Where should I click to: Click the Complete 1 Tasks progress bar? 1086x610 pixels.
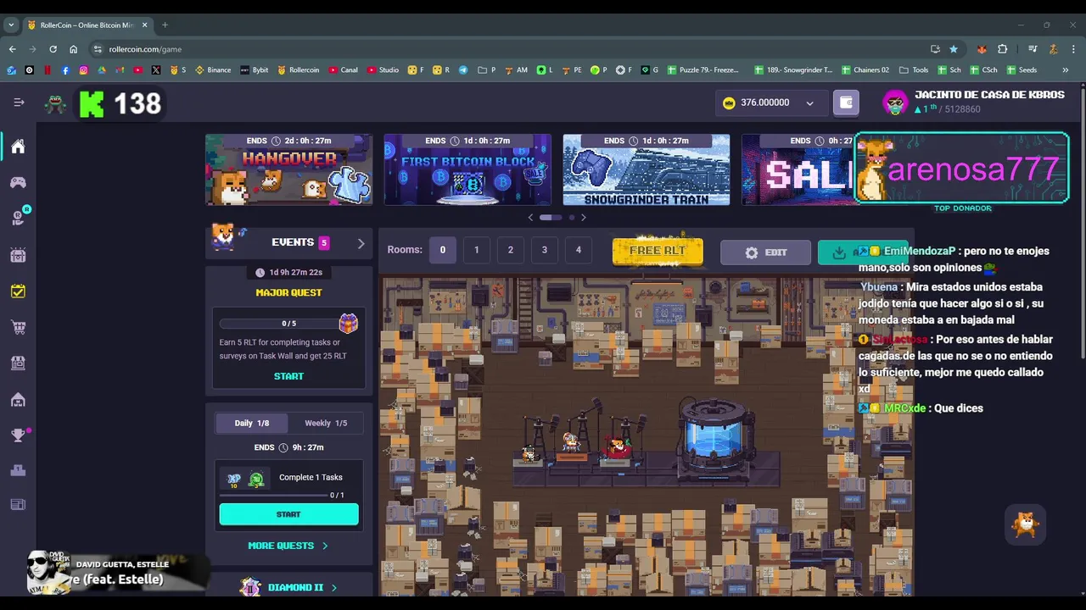tap(273, 495)
